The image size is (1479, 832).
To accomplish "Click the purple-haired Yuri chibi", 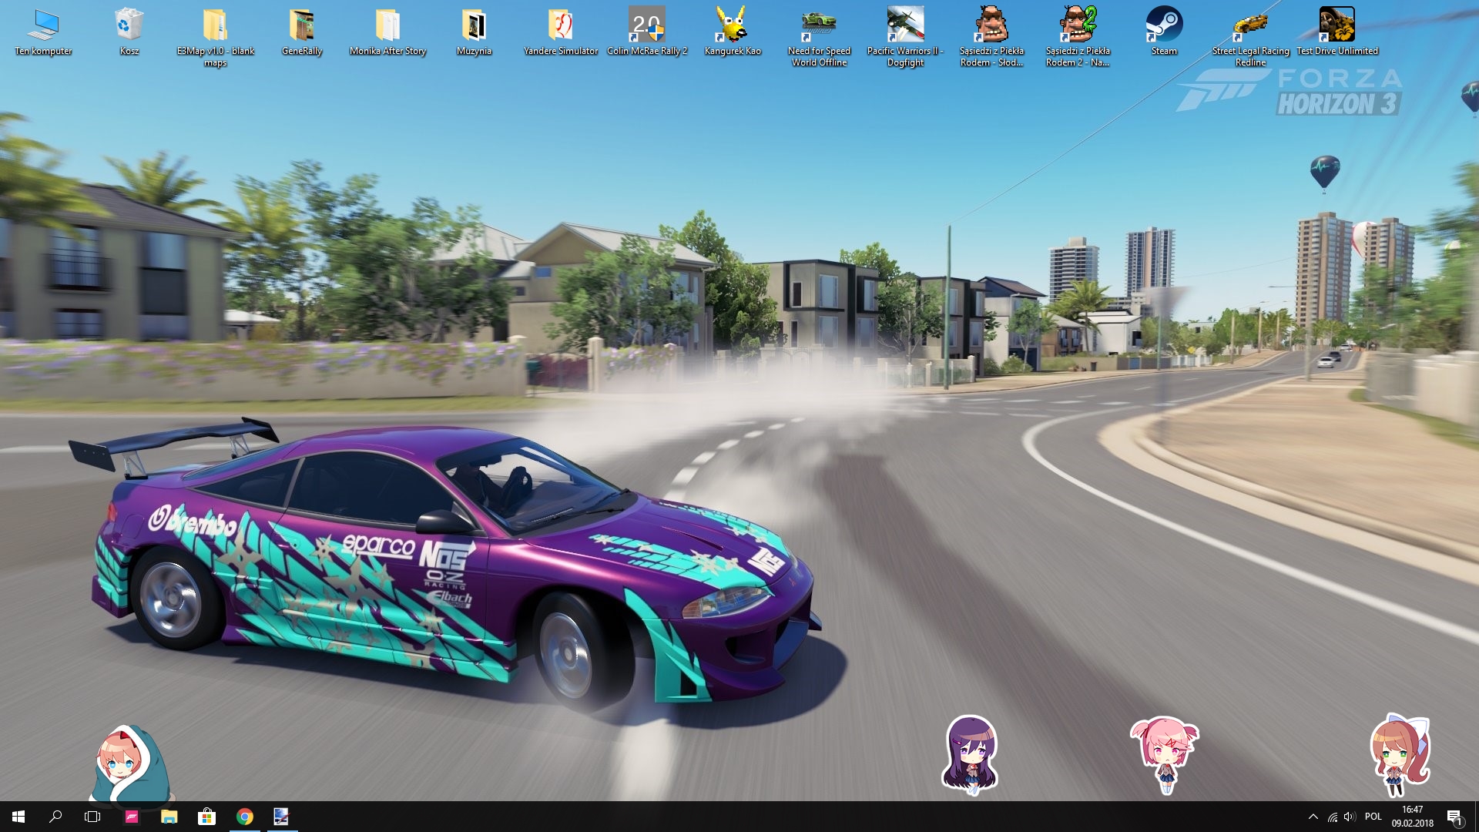I will [971, 754].
